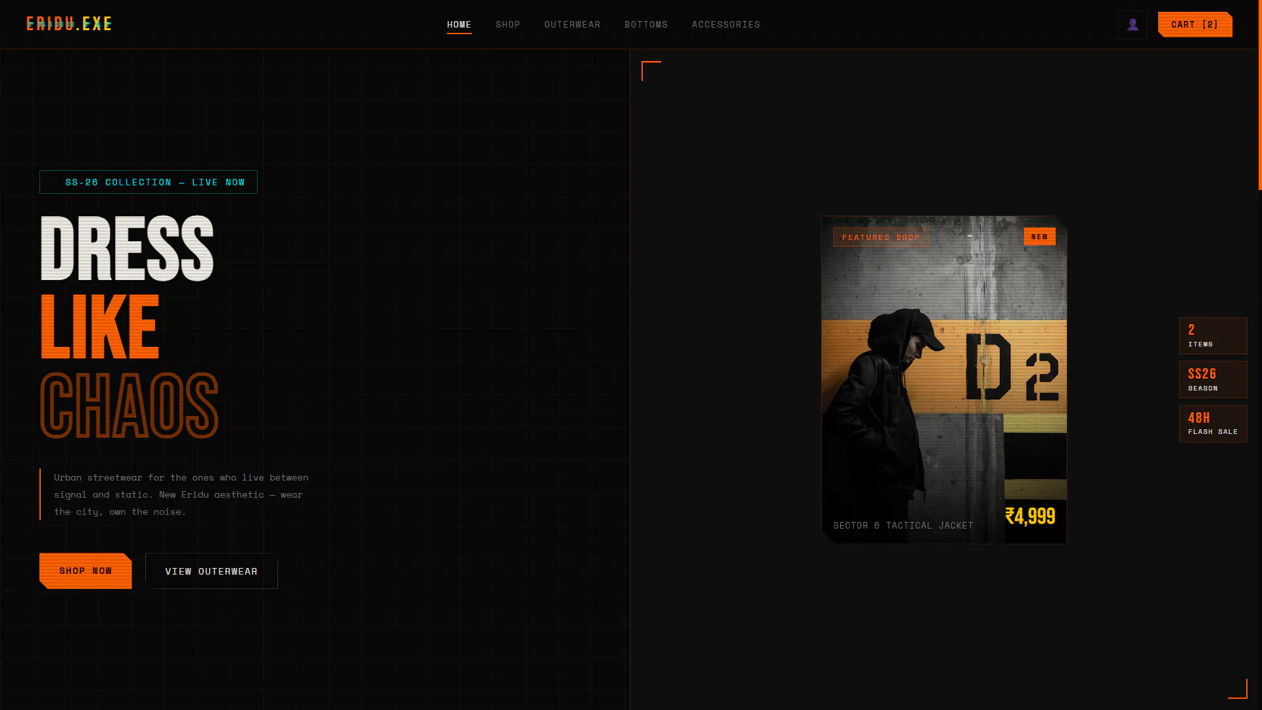Click the DRESS headline word
The image size is (1262, 710).
(x=127, y=248)
